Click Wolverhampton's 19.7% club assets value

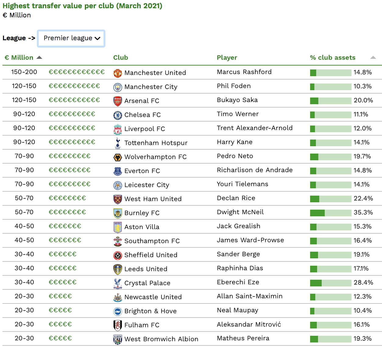tap(362, 156)
